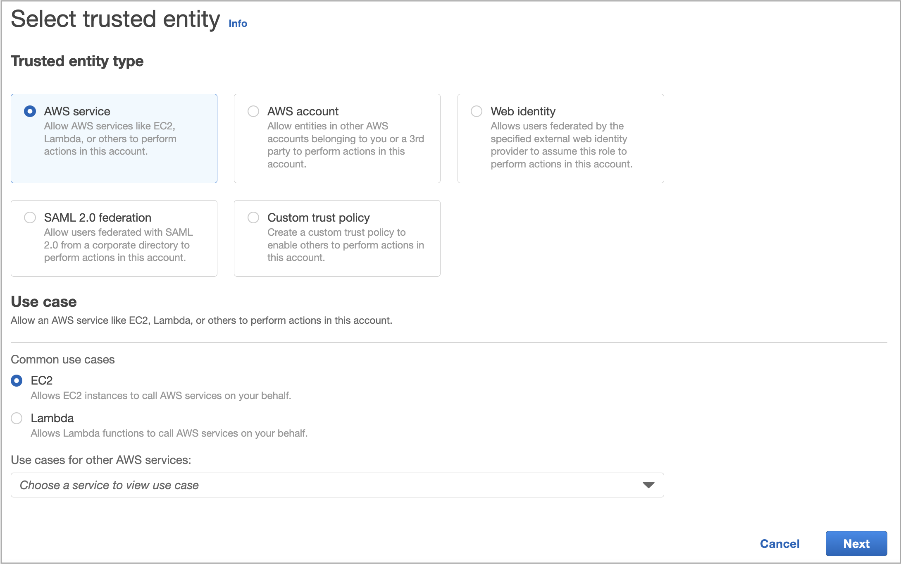Image resolution: width=901 pixels, height=564 pixels.
Task: Keep AWS service selected by clicking its radio
Action: [x=29, y=111]
